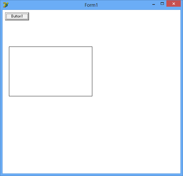Click the window's bottom blue border
This screenshot has height=176, width=183.
tap(91, 175)
